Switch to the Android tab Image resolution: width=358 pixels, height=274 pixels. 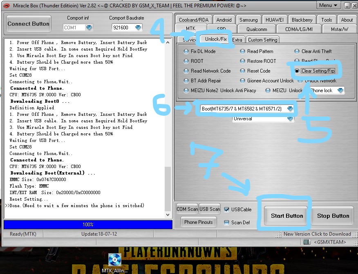pyautogui.click(x=224, y=20)
